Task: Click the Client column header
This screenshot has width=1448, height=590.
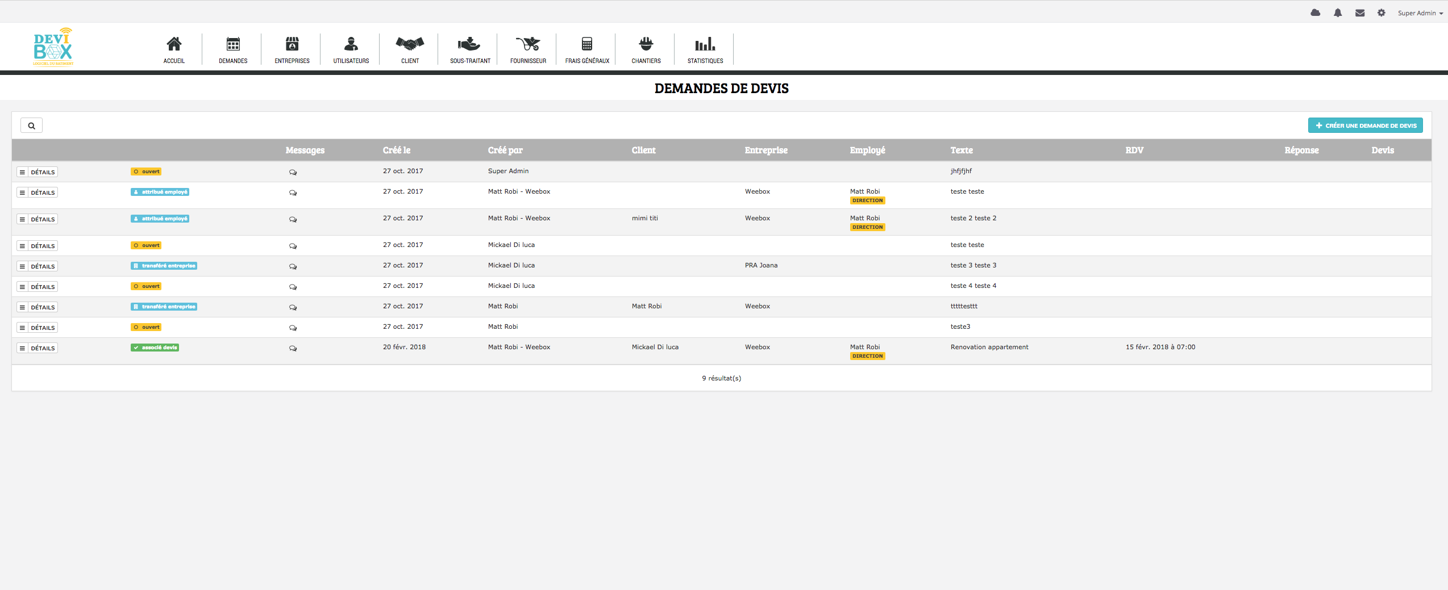Action: tap(643, 150)
